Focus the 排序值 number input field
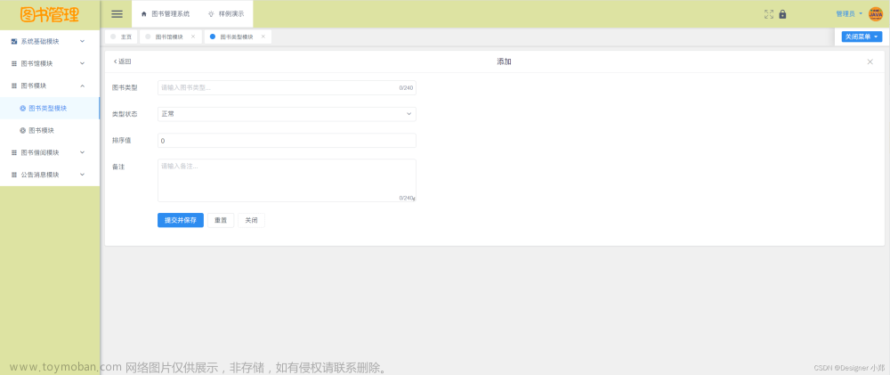 pos(287,141)
